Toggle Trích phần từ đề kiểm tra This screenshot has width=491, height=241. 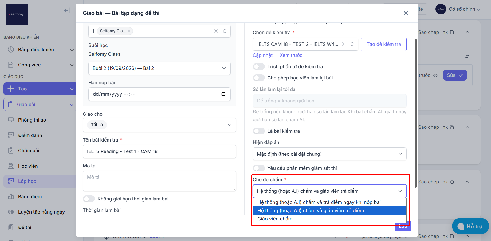(x=259, y=67)
